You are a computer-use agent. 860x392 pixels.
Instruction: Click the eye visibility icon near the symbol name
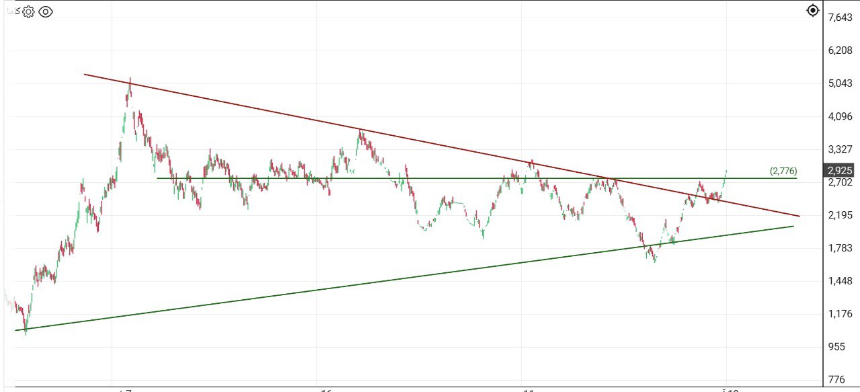pyautogui.click(x=45, y=11)
